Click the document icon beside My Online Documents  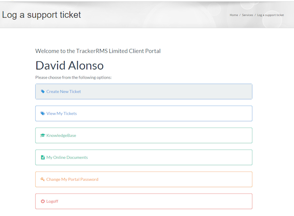43,157
